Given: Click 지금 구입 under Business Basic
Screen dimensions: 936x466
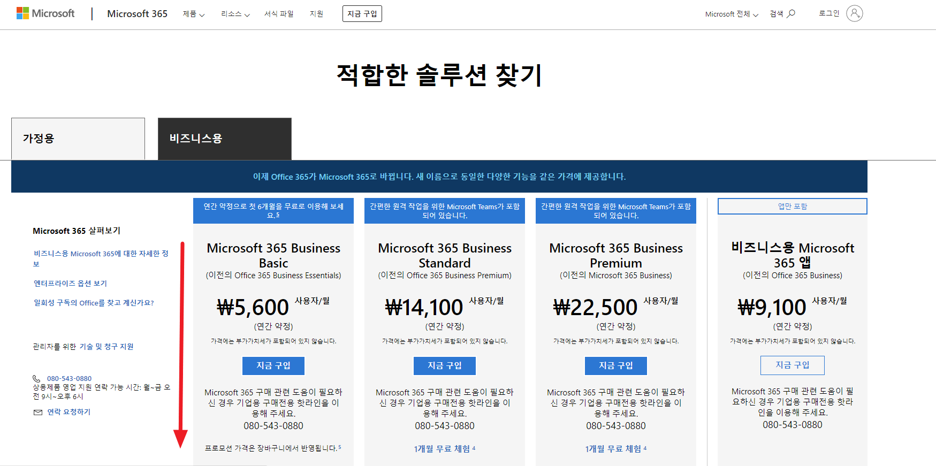Looking at the screenshot, I should (x=273, y=366).
